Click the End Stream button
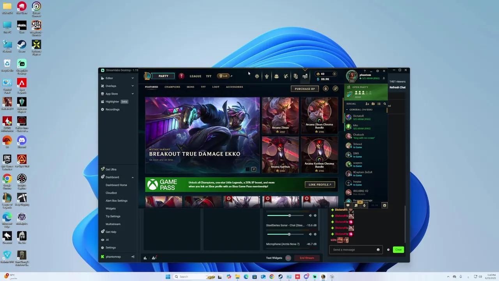The image size is (499, 281). [307, 258]
